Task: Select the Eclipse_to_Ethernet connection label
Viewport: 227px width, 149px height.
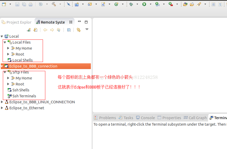Action: [x=27, y=108]
